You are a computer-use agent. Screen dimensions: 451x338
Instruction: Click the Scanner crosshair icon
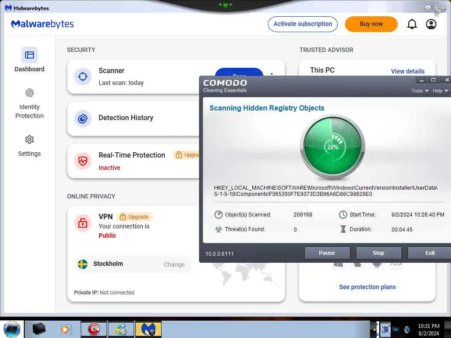[83, 77]
